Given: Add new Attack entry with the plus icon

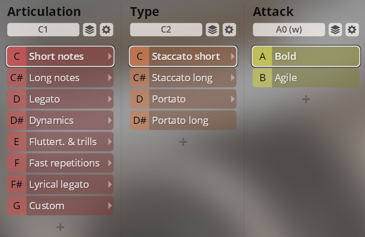Looking at the screenshot, I should [x=306, y=99].
